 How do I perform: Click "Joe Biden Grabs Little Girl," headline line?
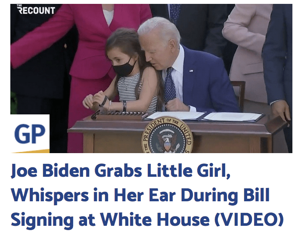point(121,170)
